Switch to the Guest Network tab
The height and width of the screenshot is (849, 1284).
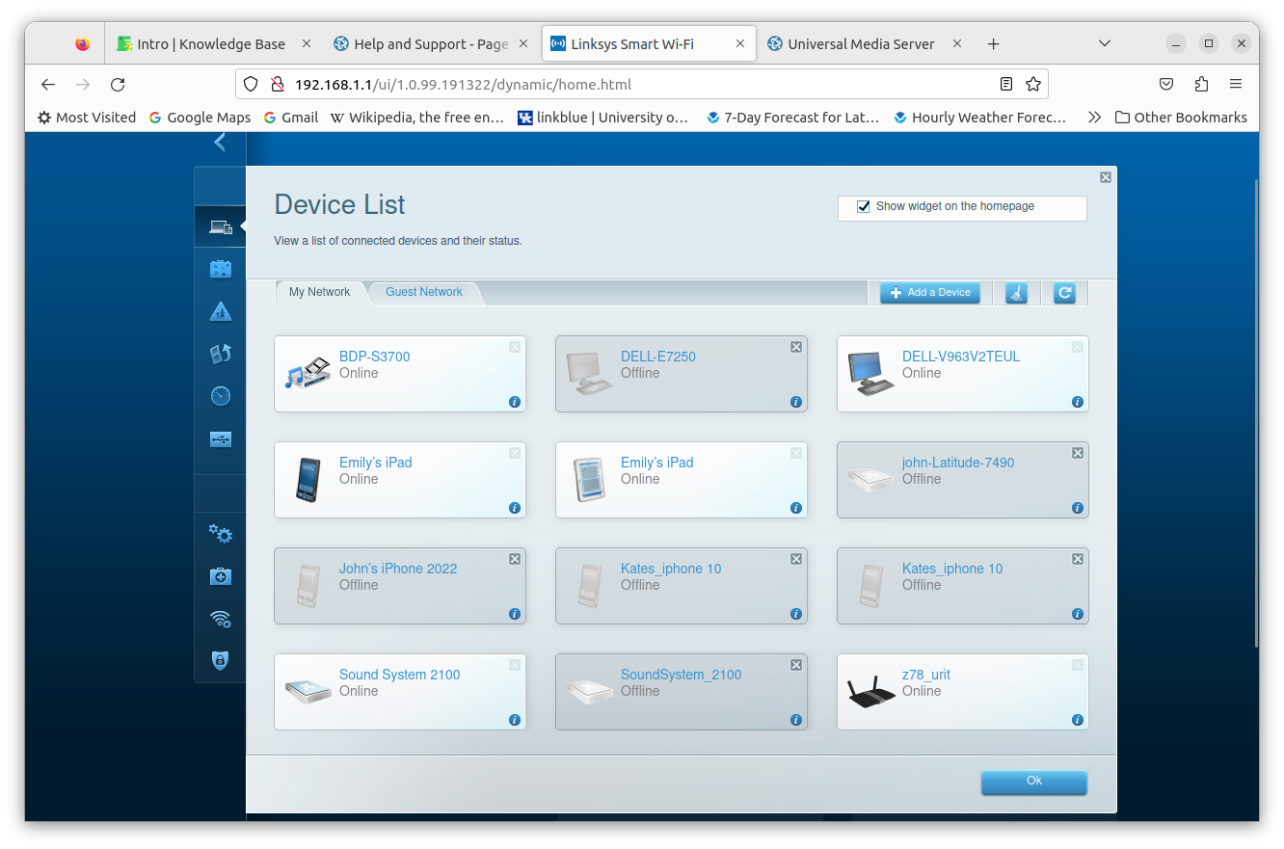[x=424, y=292]
